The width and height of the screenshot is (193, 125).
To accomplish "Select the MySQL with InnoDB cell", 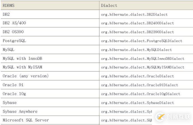I will click(22, 58).
